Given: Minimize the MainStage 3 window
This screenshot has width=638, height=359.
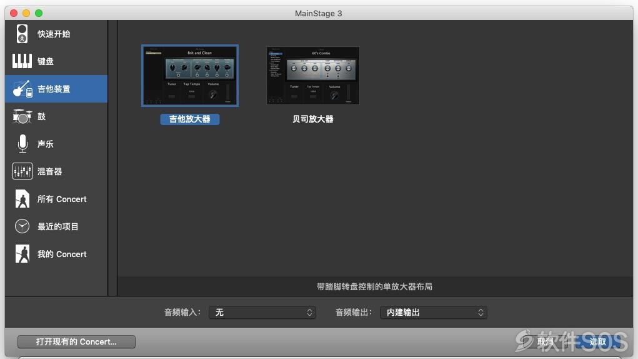Looking at the screenshot, I should pos(26,13).
